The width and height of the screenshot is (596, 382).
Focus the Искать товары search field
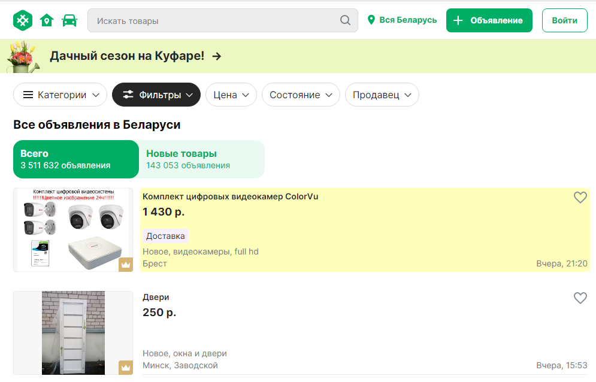[223, 20]
